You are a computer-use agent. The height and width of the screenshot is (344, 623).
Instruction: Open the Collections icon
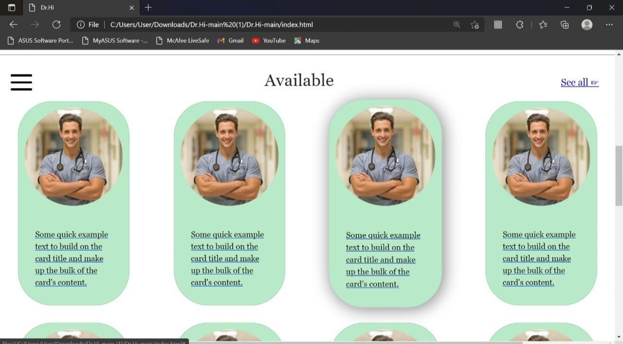pos(564,24)
